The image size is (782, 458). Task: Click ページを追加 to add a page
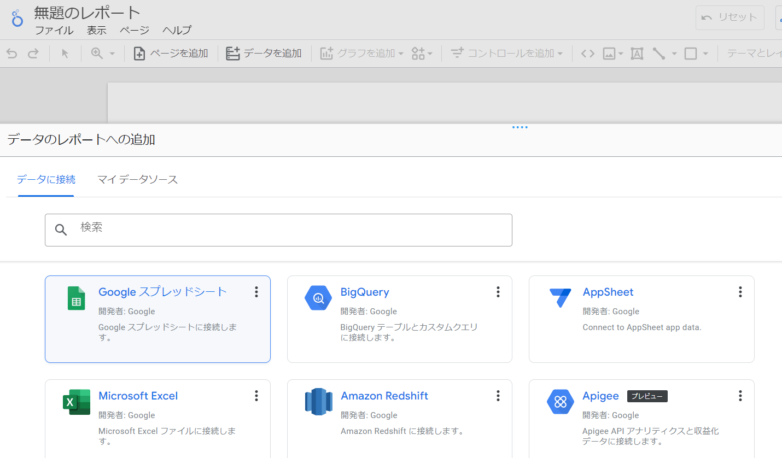tap(171, 53)
